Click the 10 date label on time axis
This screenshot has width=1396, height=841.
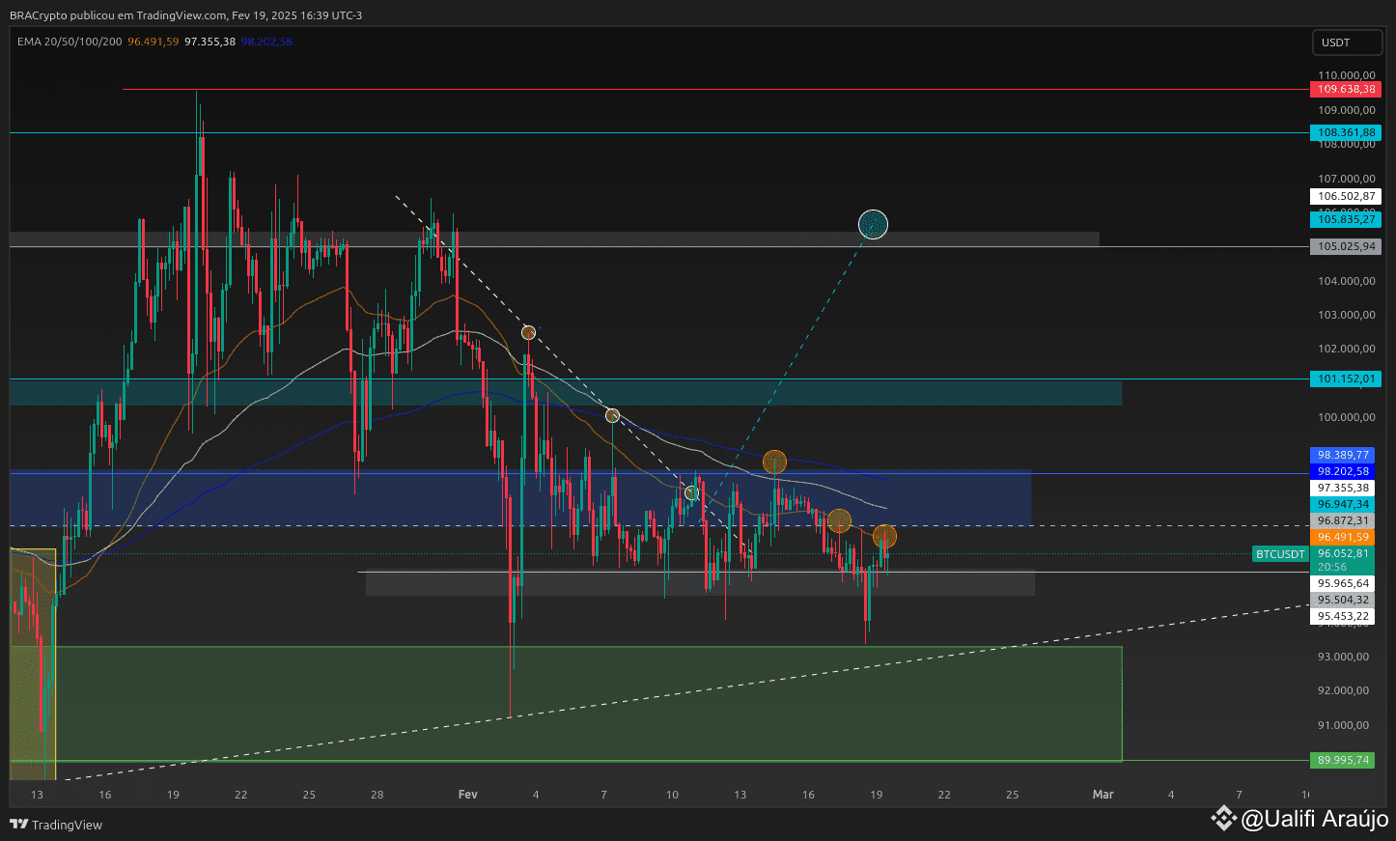(x=672, y=795)
